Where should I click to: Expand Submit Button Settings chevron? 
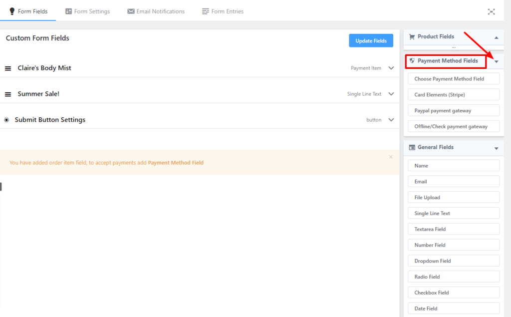(391, 120)
